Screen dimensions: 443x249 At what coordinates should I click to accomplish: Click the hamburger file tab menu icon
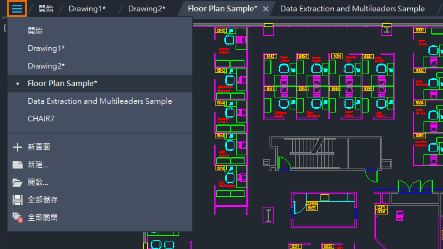click(x=17, y=8)
